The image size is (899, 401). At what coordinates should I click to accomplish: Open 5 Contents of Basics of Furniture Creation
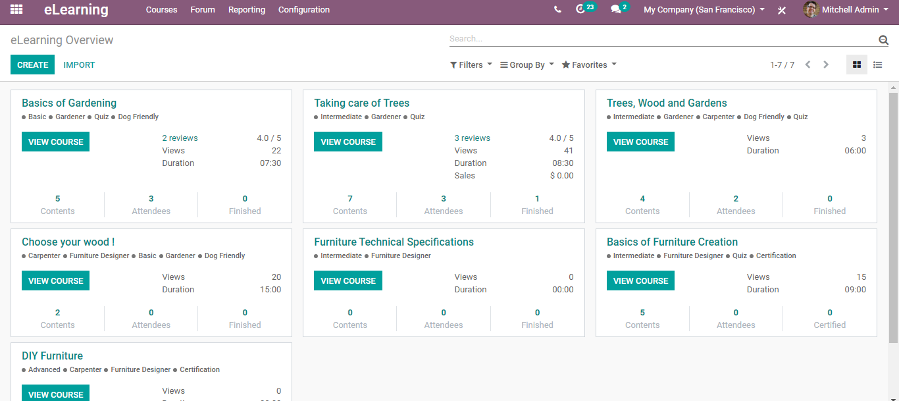tap(642, 319)
